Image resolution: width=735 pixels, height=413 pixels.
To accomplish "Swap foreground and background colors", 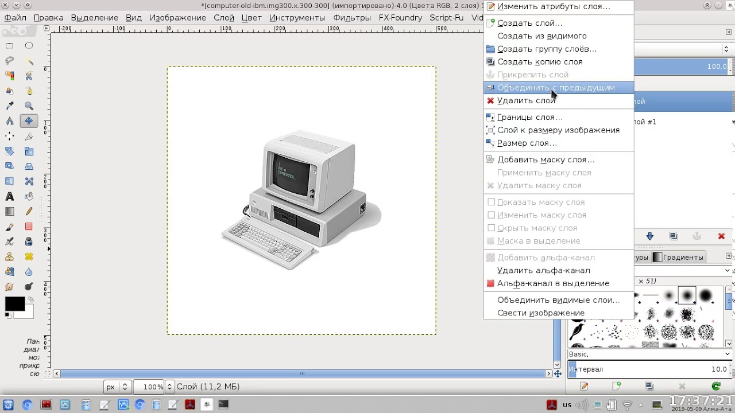I will pyautogui.click(x=30, y=300).
